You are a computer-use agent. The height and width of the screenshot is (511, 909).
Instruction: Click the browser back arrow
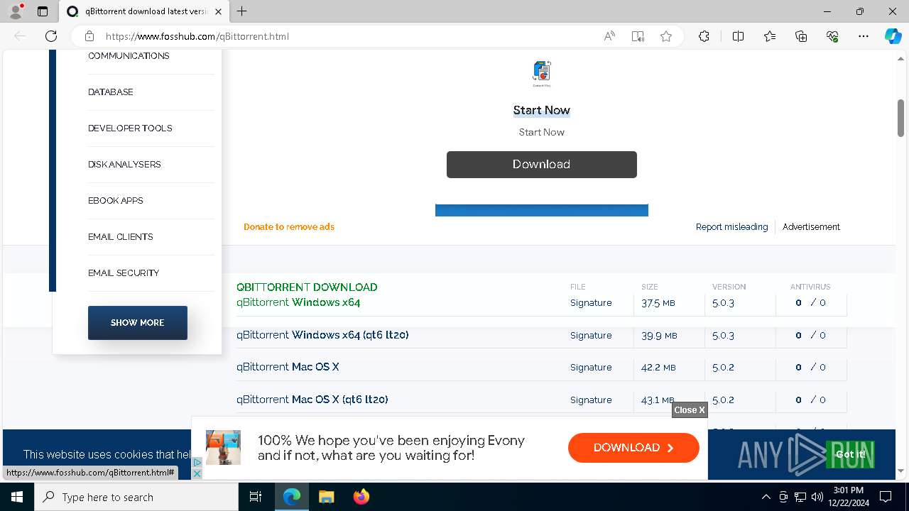(x=20, y=36)
